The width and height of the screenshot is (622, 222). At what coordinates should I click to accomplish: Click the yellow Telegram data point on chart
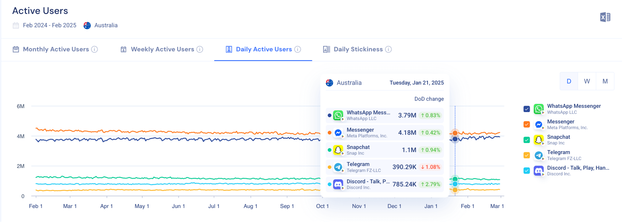pyautogui.click(x=455, y=190)
